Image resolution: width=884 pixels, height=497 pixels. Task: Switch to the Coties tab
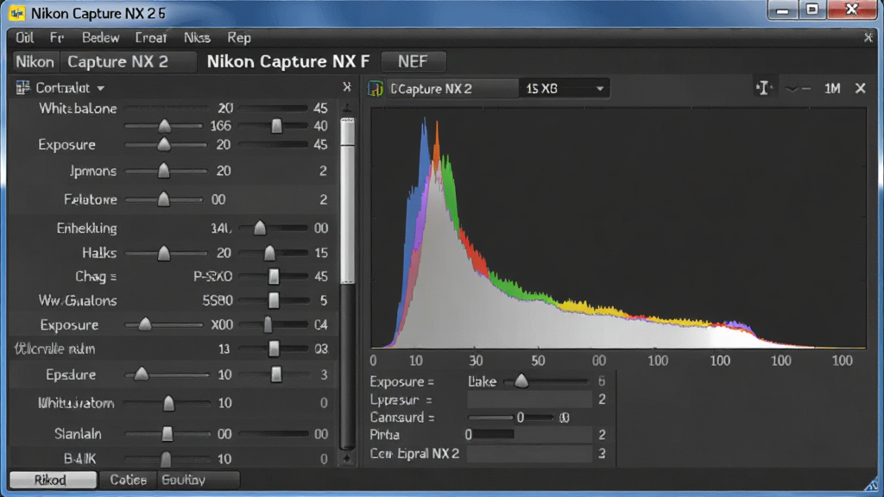(x=128, y=480)
